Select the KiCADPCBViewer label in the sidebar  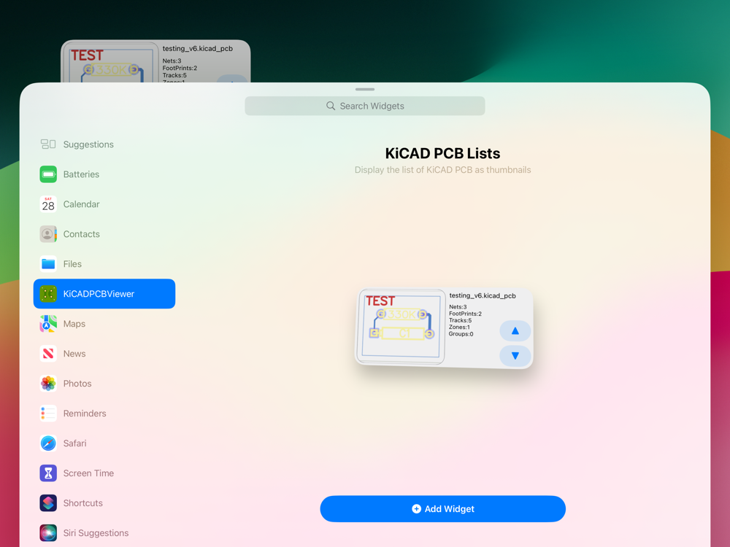(99, 293)
